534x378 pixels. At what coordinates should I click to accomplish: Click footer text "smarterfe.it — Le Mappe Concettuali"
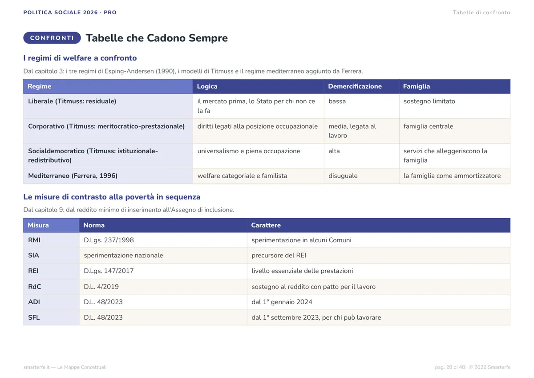point(65,367)
